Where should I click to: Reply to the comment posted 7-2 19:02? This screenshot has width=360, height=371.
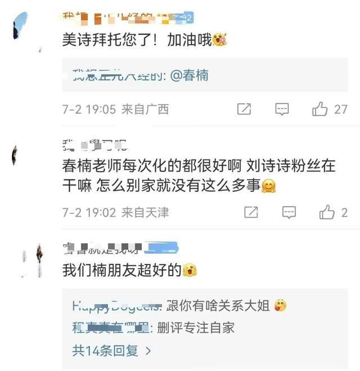[x=289, y=212]
